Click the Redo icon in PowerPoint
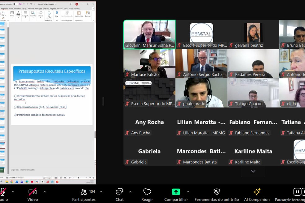Screen dimensions: 305x203 28,4
